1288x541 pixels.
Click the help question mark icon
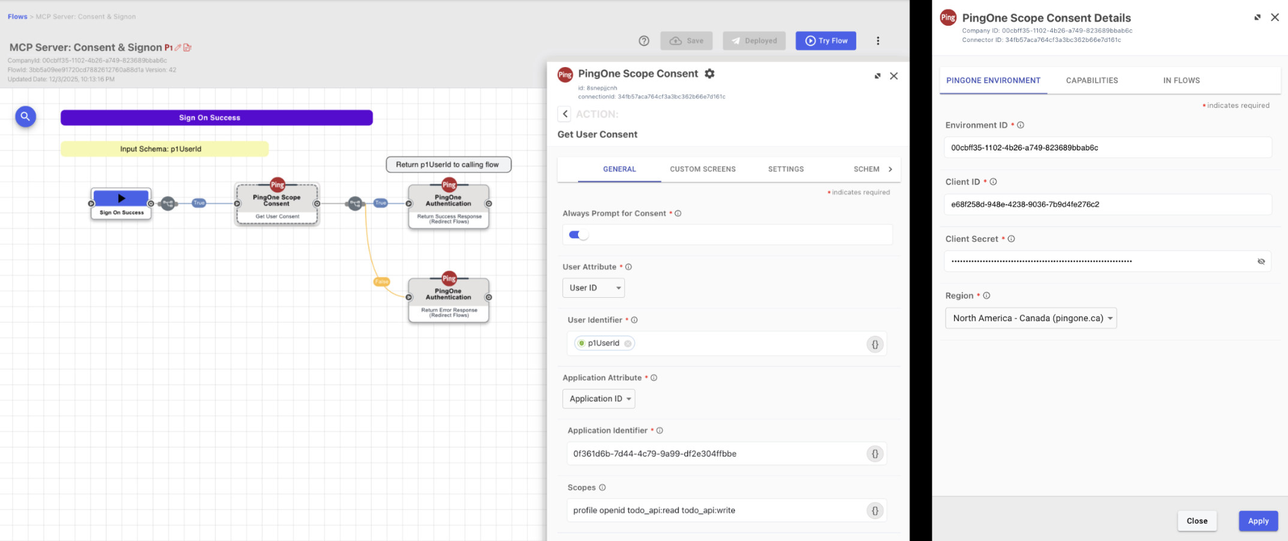[x=644, y=41]
